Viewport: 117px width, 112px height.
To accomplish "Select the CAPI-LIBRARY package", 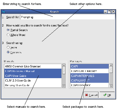I will coord(90,85).
